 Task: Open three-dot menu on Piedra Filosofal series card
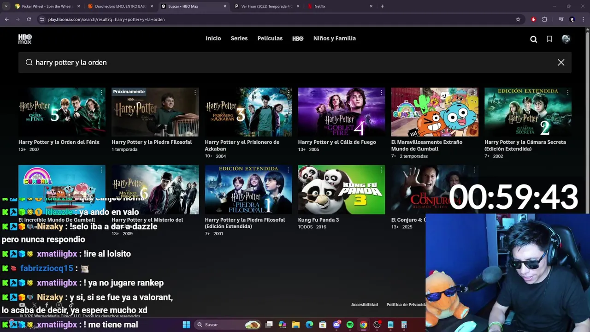click(x=195, y=93)
